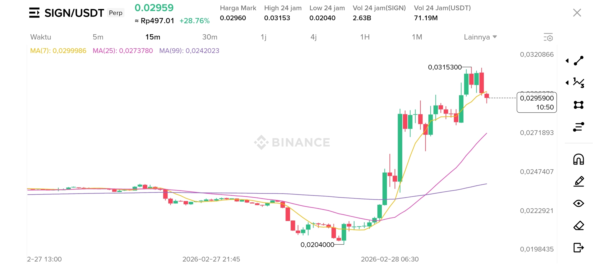This screenshot has width=600, height=270.
Task: Close the fullscreen chart view
Action: coord(577,13)
